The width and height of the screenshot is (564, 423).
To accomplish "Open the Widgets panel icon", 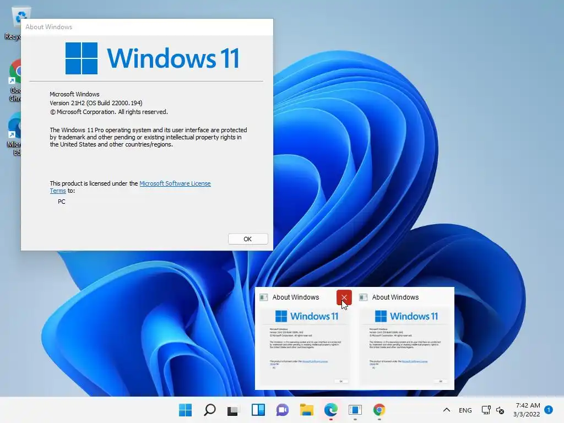I will tap(258, 410).
